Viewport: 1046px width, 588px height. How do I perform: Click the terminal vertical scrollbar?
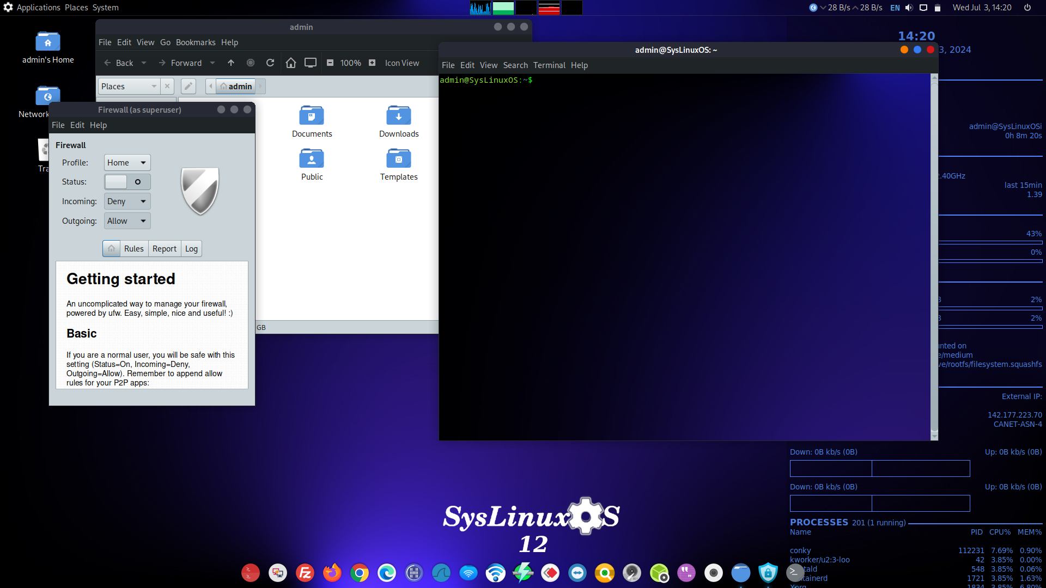pyautogui.click(x=934, y=257)
